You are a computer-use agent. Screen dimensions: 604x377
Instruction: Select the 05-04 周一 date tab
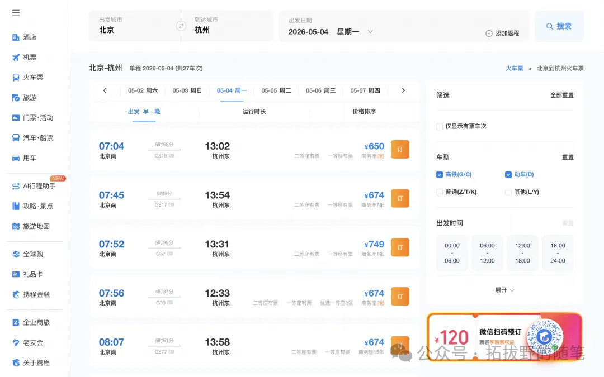pos(232,90)
